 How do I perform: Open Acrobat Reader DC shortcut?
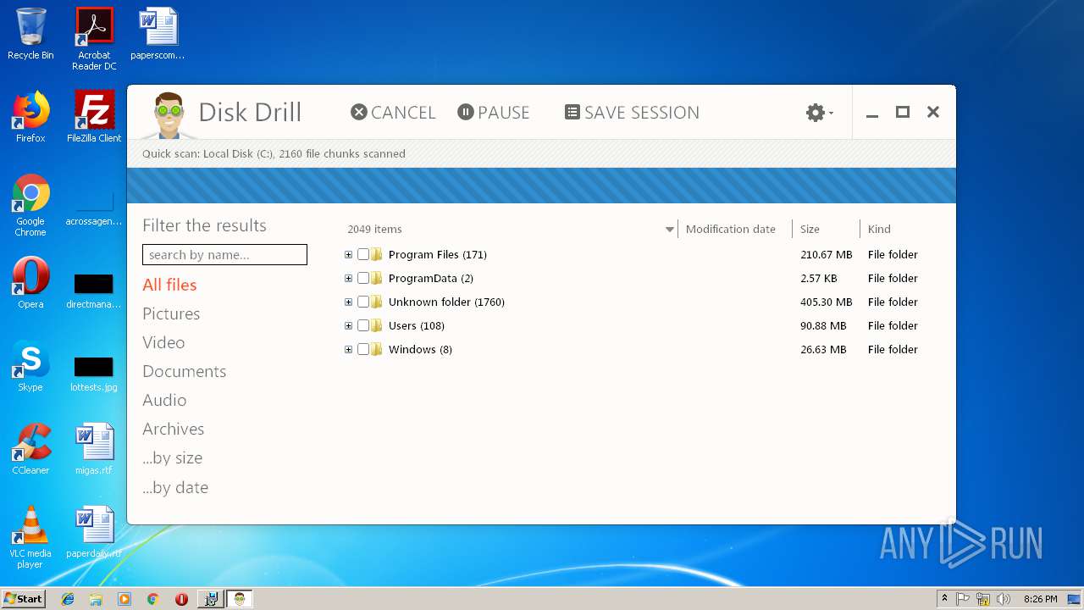pyautogui.click(x=94, y=39)
